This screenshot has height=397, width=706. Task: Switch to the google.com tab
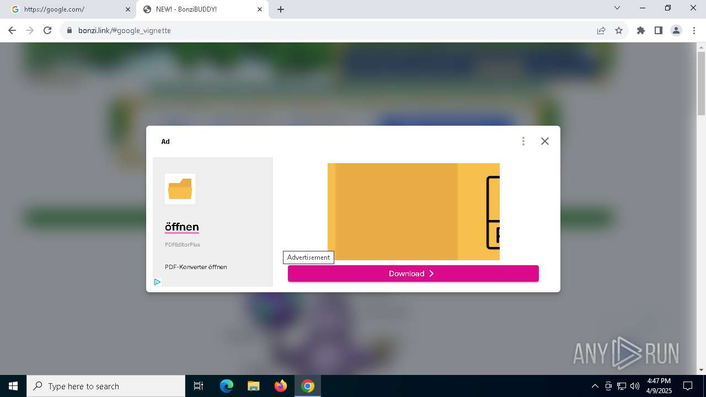click(x=71, y=9)
